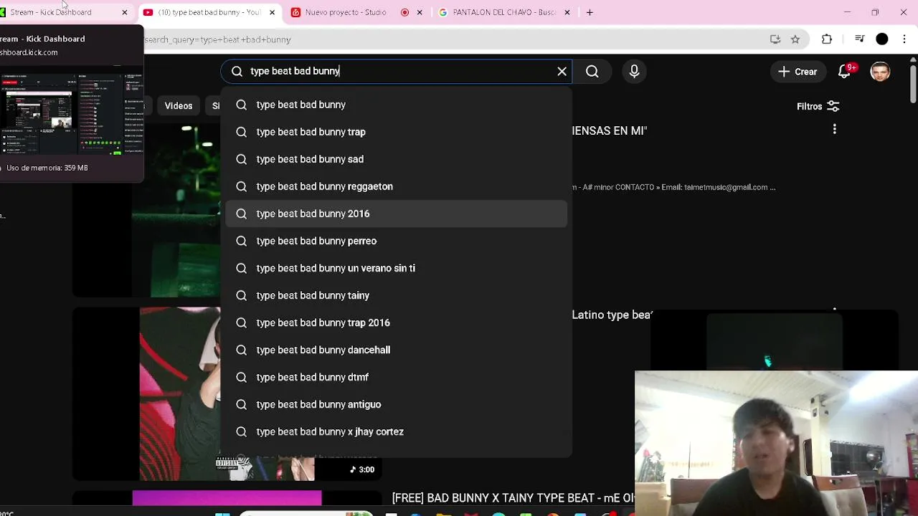Pick suggestion 'type beat bad bunny dtmf'

(396, 377)
